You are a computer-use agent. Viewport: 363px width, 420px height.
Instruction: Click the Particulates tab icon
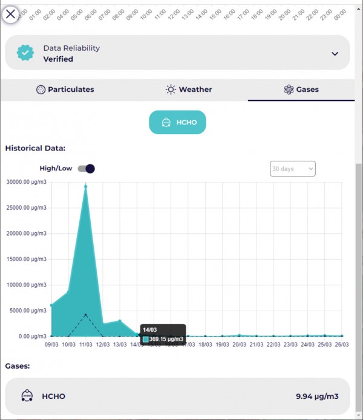[41, 89]
